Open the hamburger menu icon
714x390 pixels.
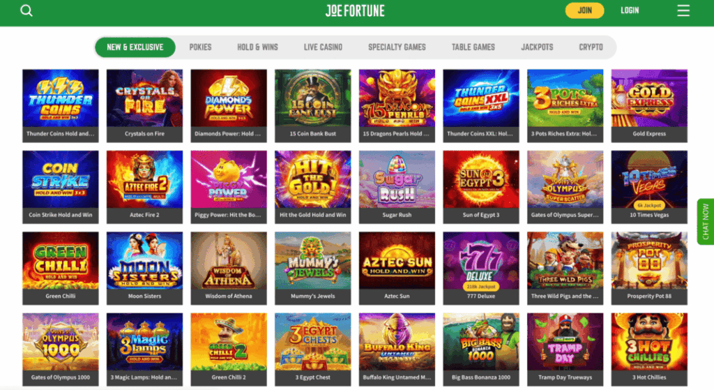[x=683, y=10]
